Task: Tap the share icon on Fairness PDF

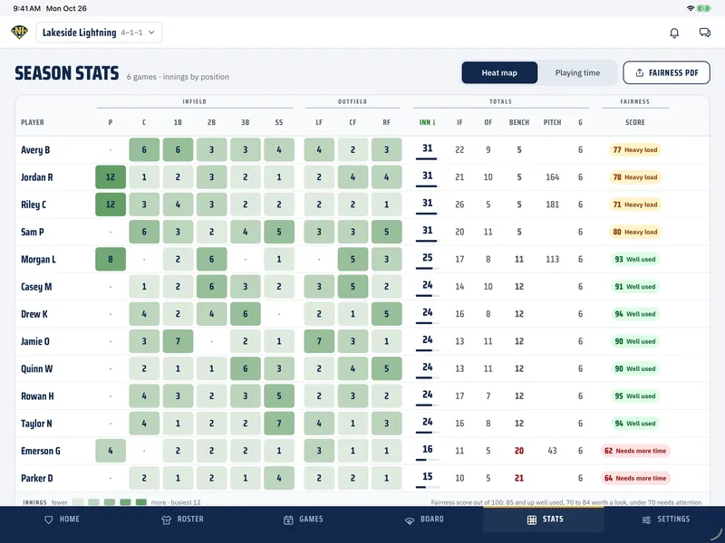Action: [640, 73]
